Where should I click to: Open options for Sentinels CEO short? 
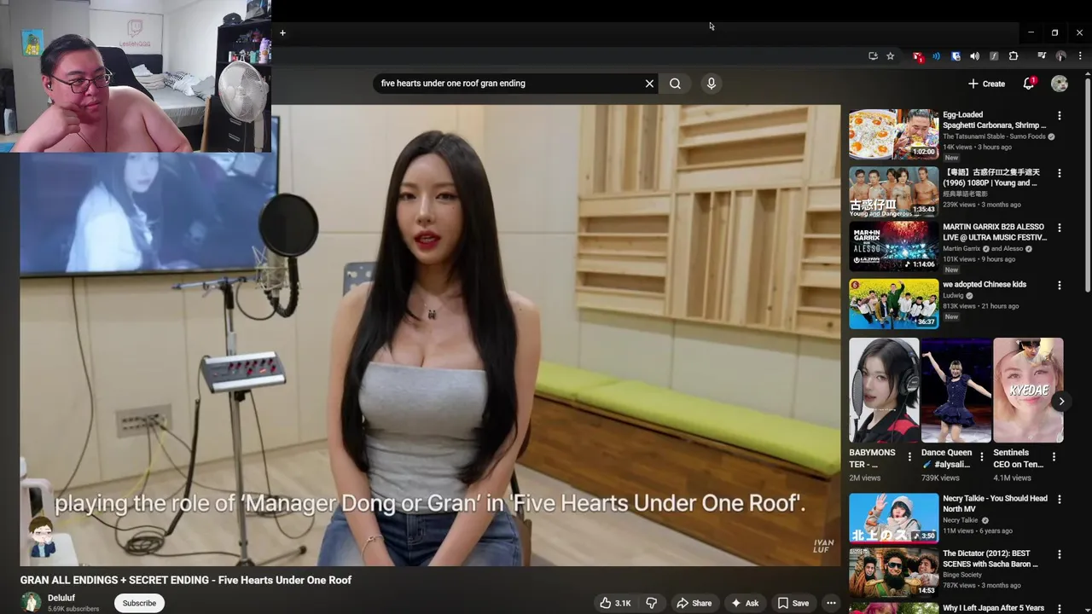1054,457
